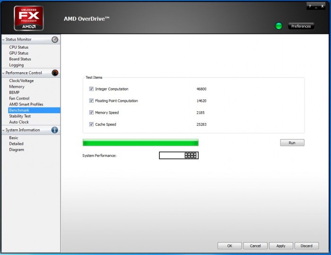Select Board Status in sidebar
The image size is (331, 255).
coord(20,59)
